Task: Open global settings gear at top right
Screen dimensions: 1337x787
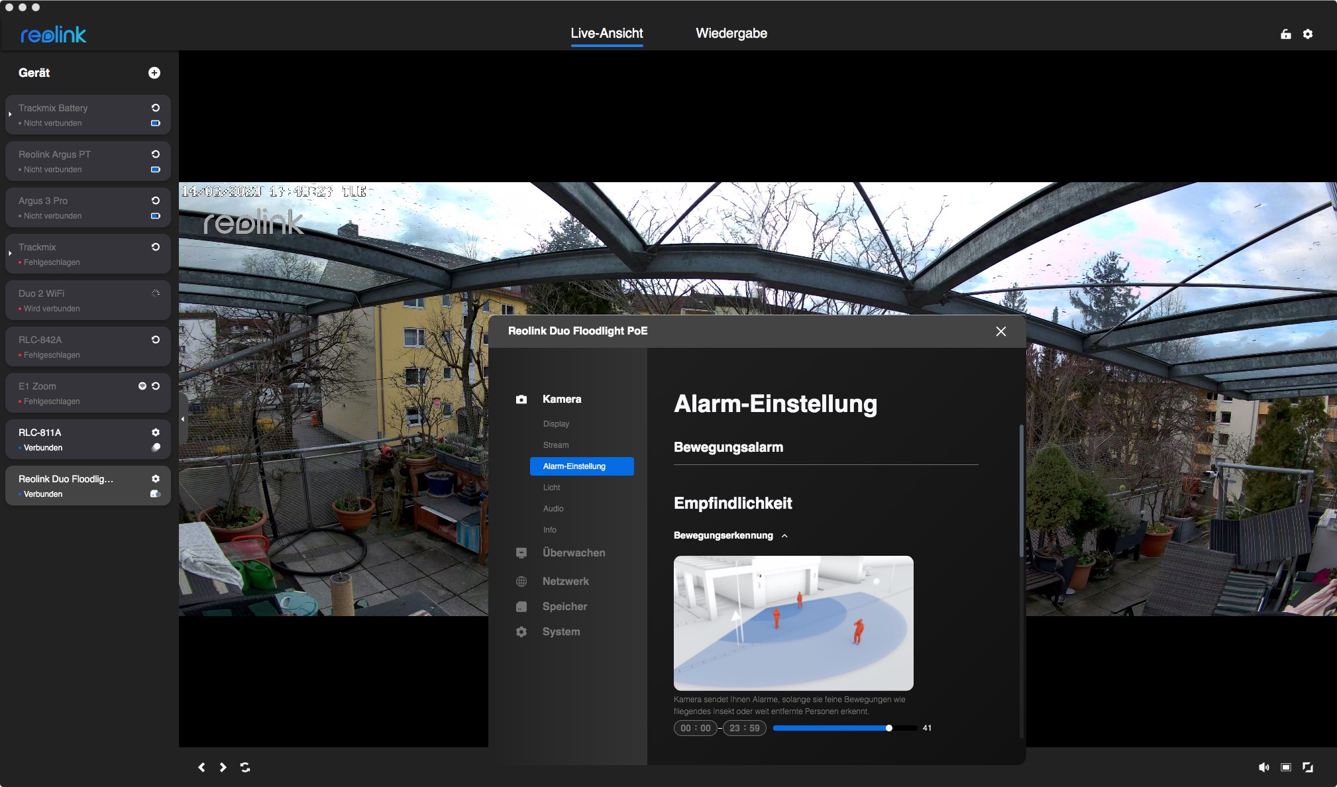Action: pos(1307,34)
